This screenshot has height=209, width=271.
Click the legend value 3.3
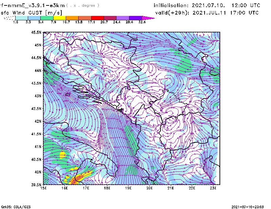(x=28, y=22)
